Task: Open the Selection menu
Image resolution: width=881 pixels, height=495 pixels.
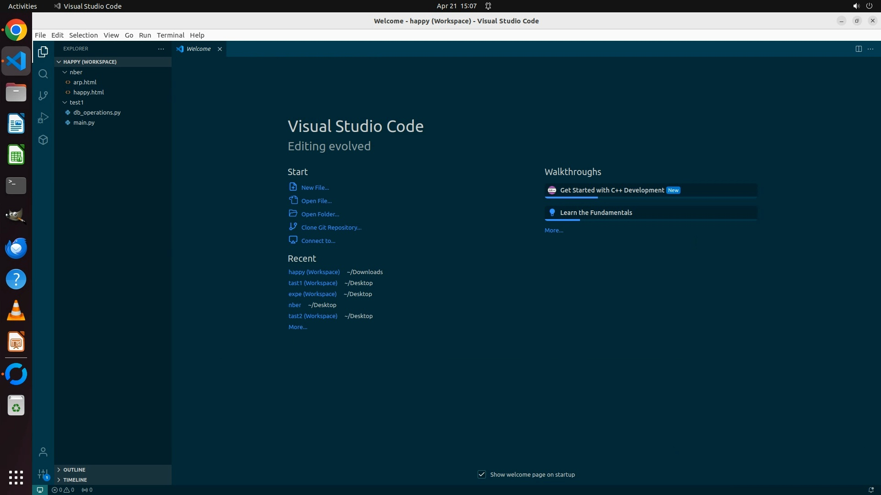Action: point(83,35)
